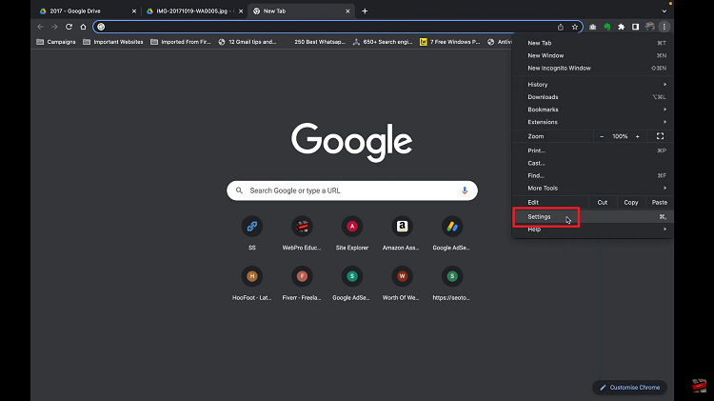This screenshot has height=401, width=714.
Task: Click the Search Google or type a URL box
Action: click(x=352, y=190)
